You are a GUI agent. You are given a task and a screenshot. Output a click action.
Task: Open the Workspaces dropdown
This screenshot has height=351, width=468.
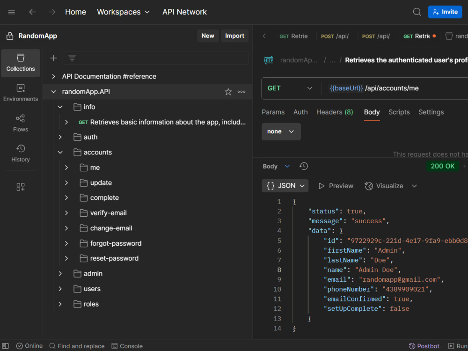point(123,12)
